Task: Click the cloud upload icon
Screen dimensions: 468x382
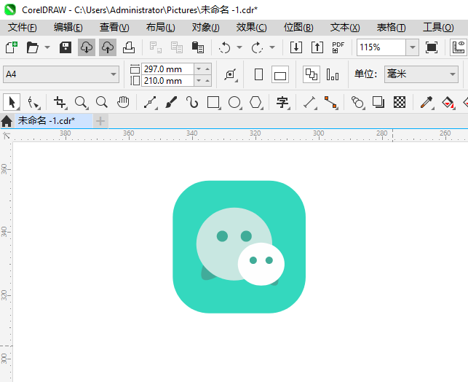Action: pyautogui.click(x=108, y=47)
